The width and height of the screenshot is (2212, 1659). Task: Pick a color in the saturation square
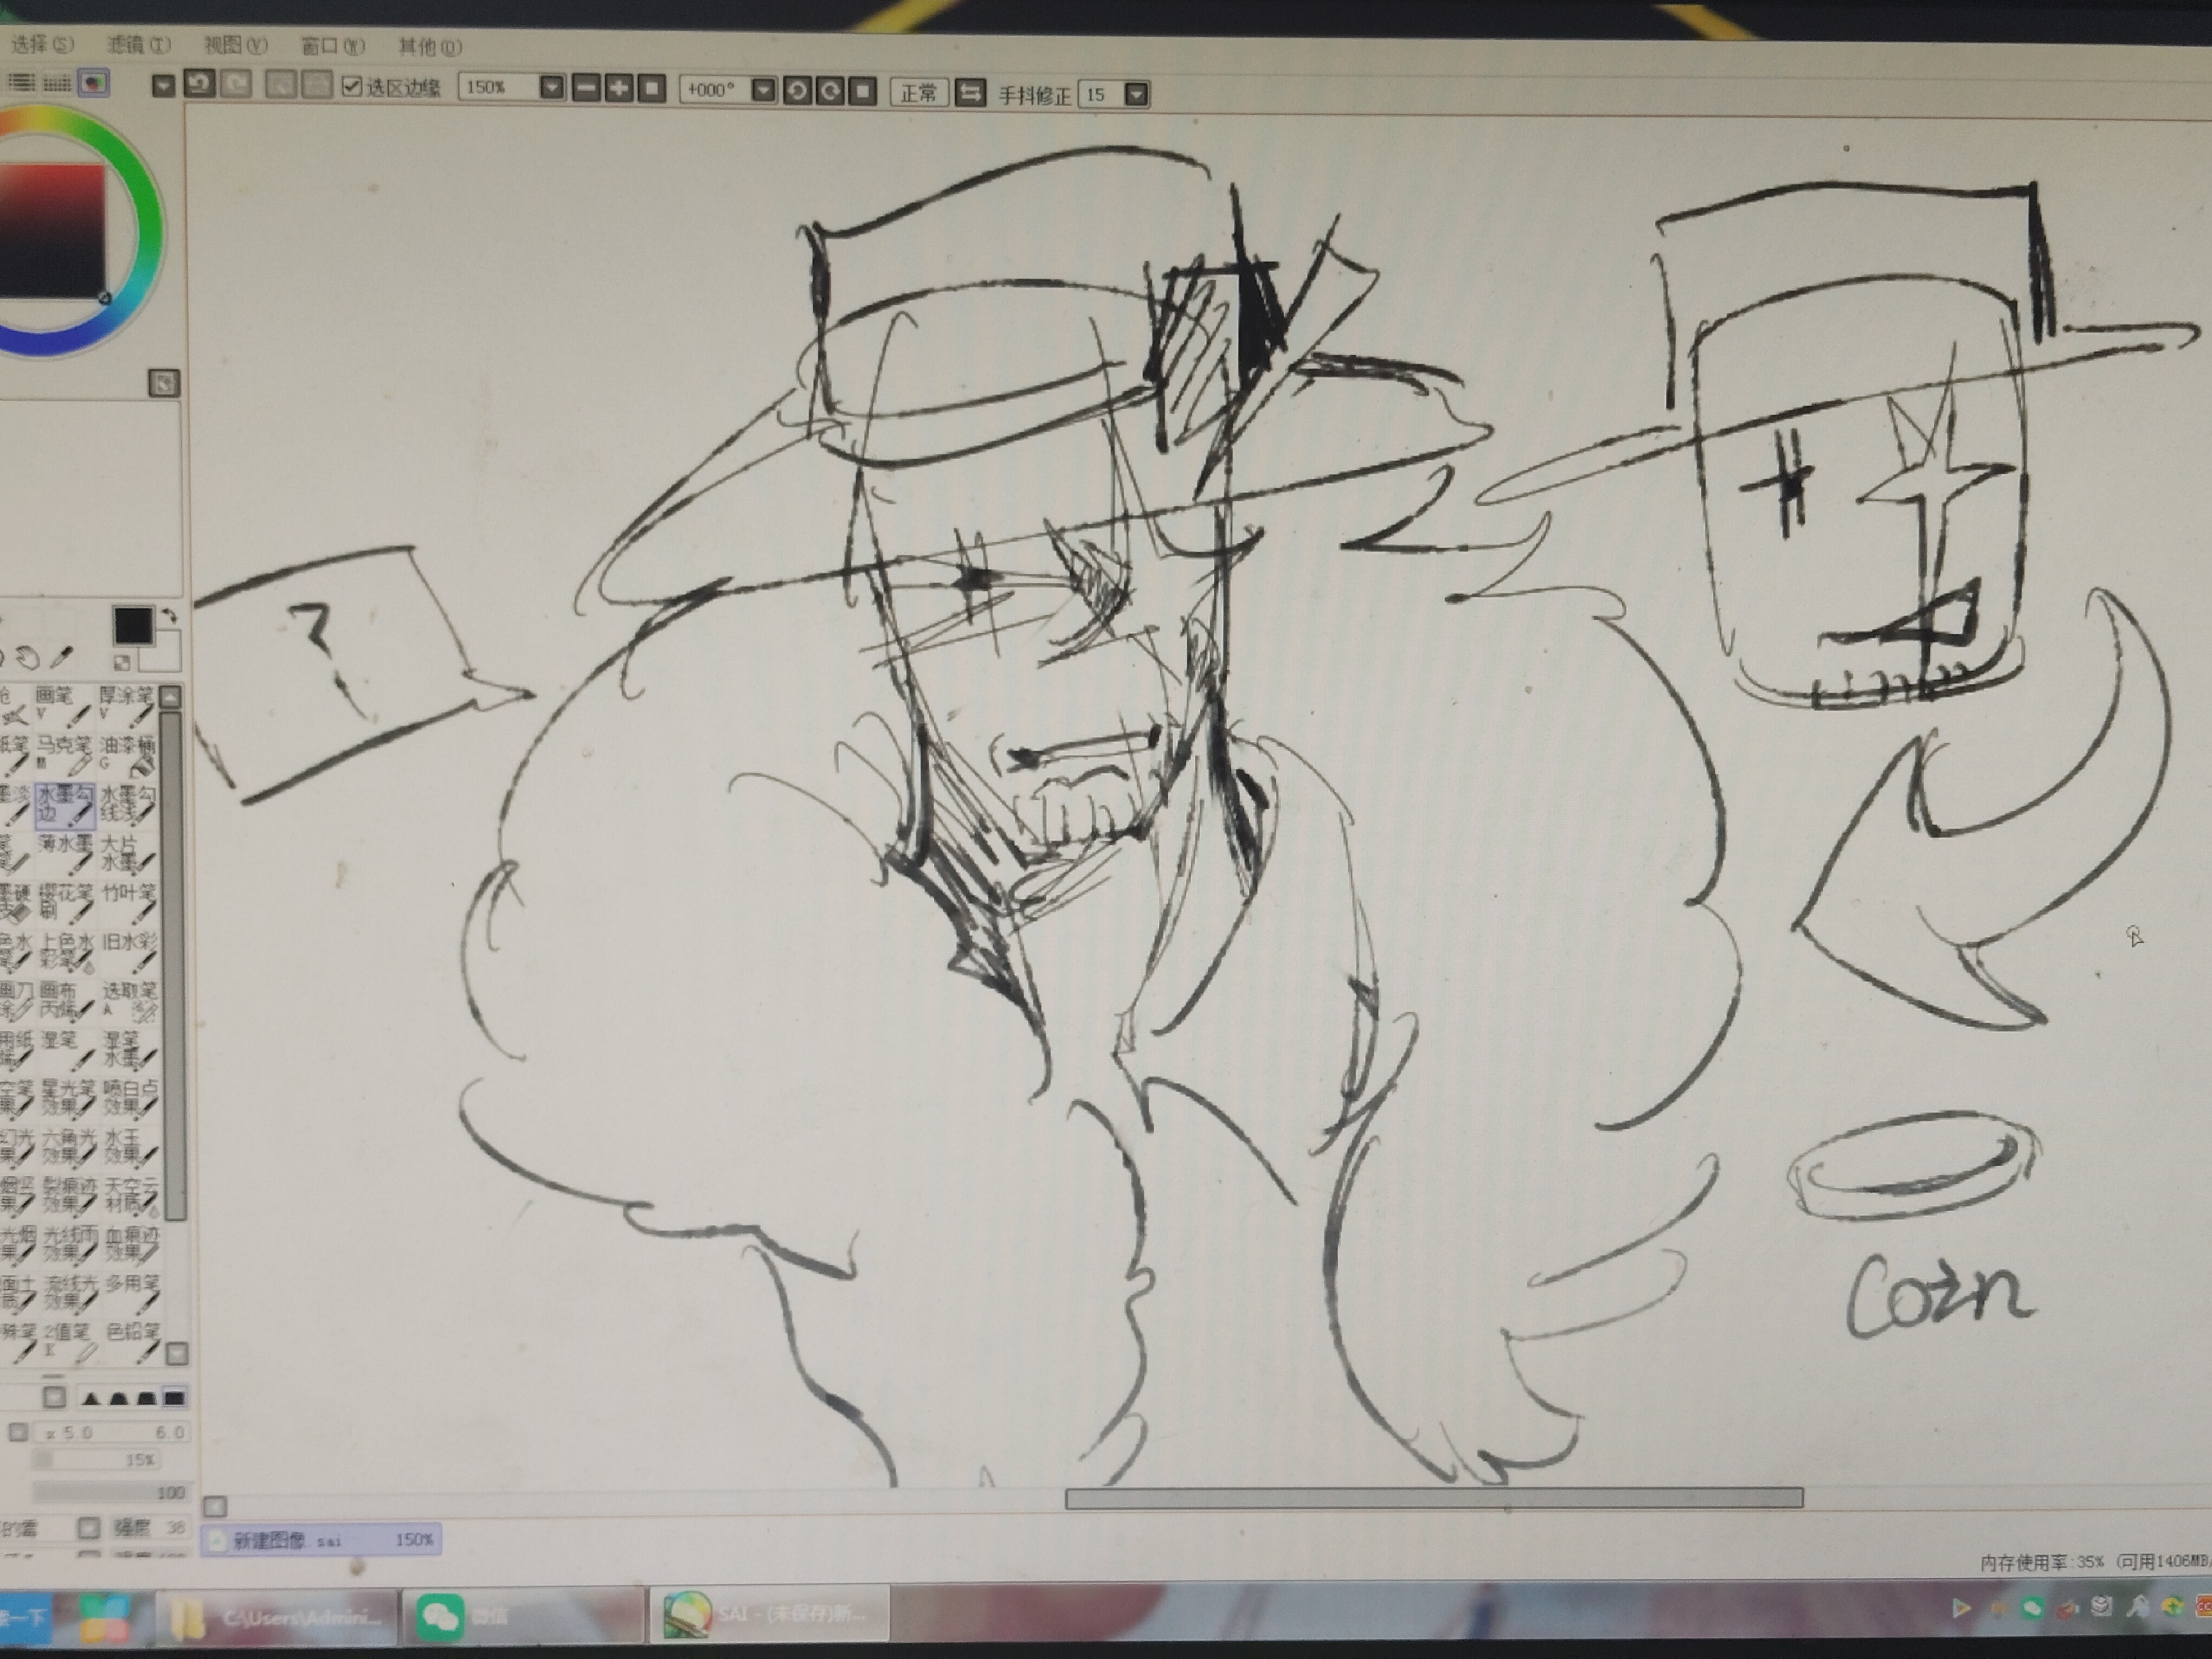(52, 231)
